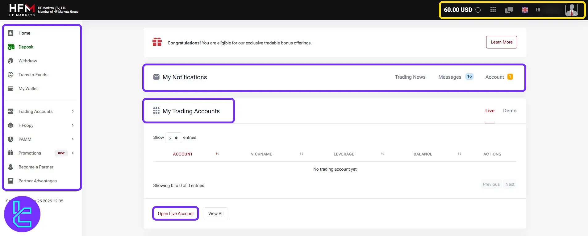Click the My Wallet icon
This screenshot has height=236, width=588.
click(10, 89)
